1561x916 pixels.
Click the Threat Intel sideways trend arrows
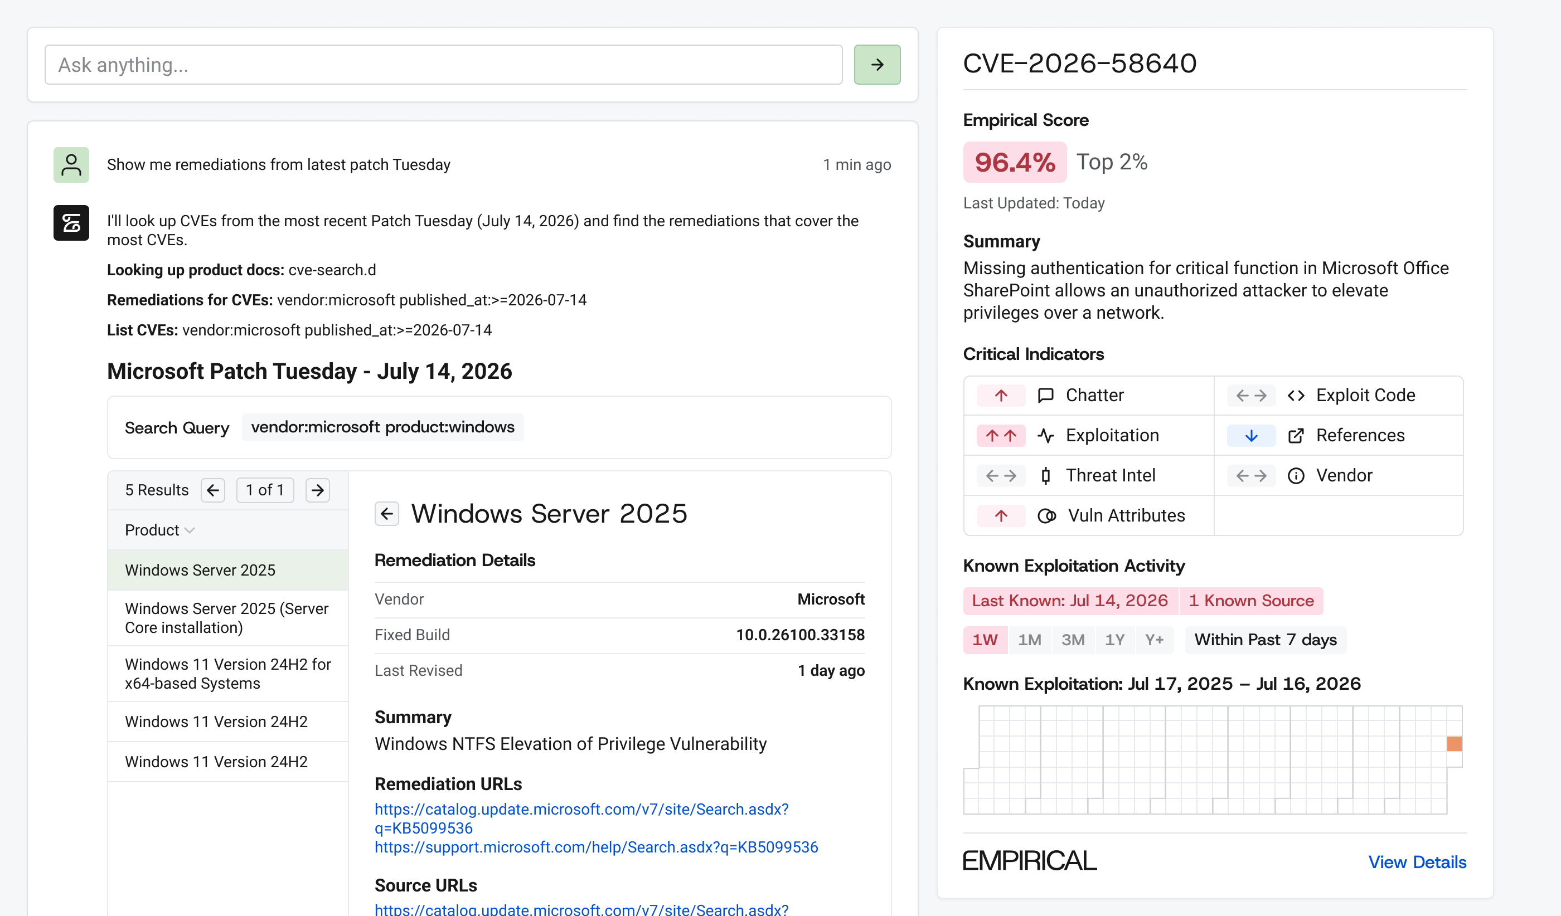(x=1001, y=475)
